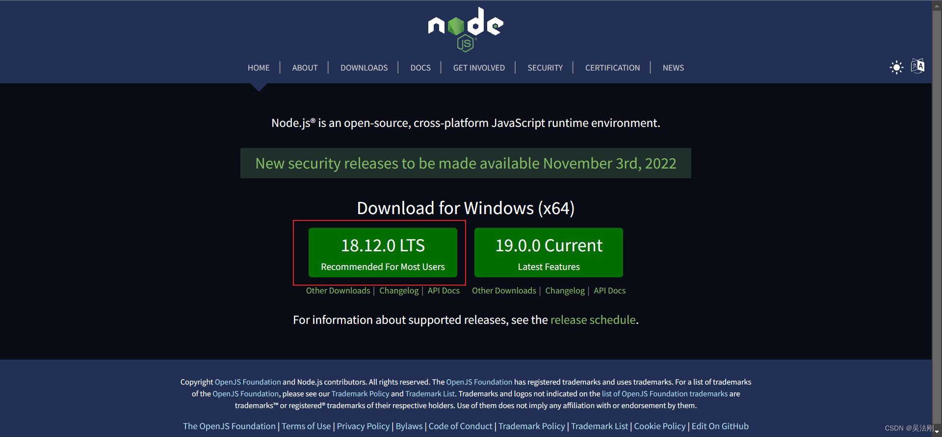Open Terms of Use footer link
Screen dimensions: 942x437
pos(306,426)
